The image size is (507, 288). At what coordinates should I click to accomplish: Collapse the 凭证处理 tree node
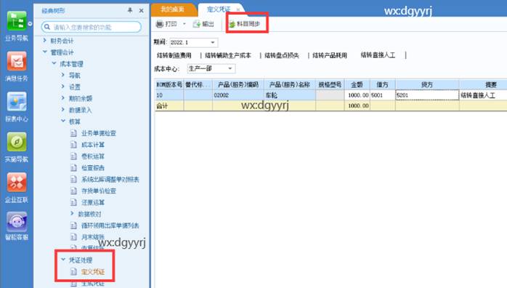pyautogui.click(x=63, y=260)
